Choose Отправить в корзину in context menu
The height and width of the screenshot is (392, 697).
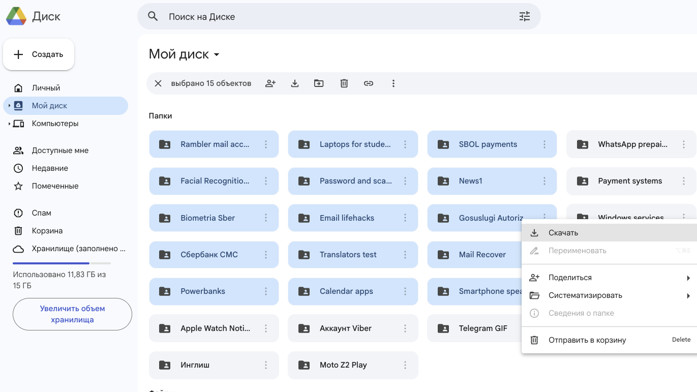609,340
